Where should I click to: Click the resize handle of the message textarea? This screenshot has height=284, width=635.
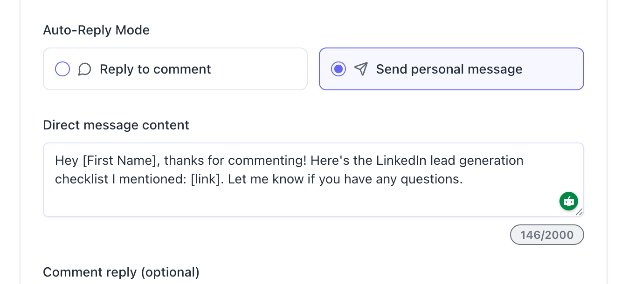point(579,212)
